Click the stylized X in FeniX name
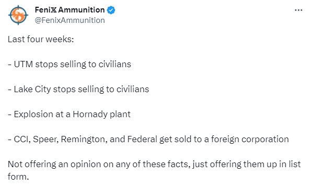The width and height of the screenshot is (312, 188). click(53, 10)
